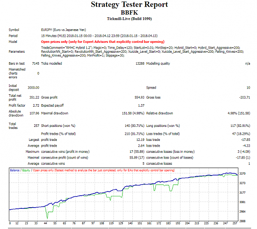Click chart x-axis label '129'
This screenshot has width=257, height=229.
[x=121, y=223]
